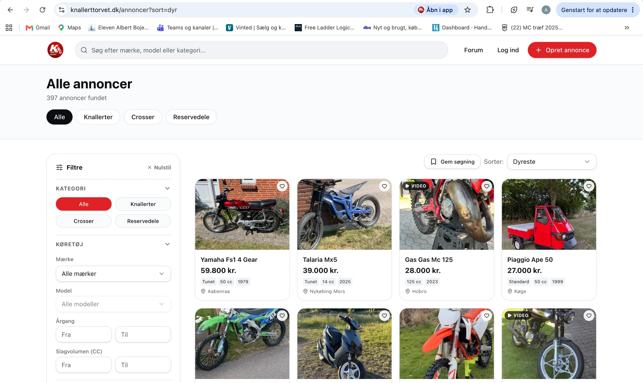Open the Dyreste sort dropdown
The height and width of the screenshot is (383, 643).
552,162
